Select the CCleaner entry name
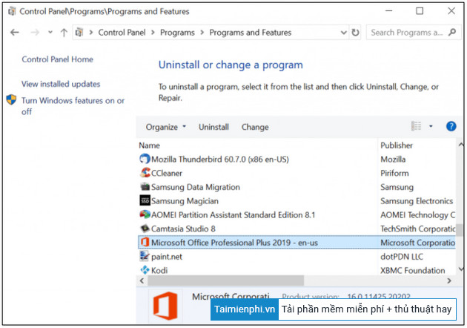Screen dimensions: 467x328 pos(167,173)
